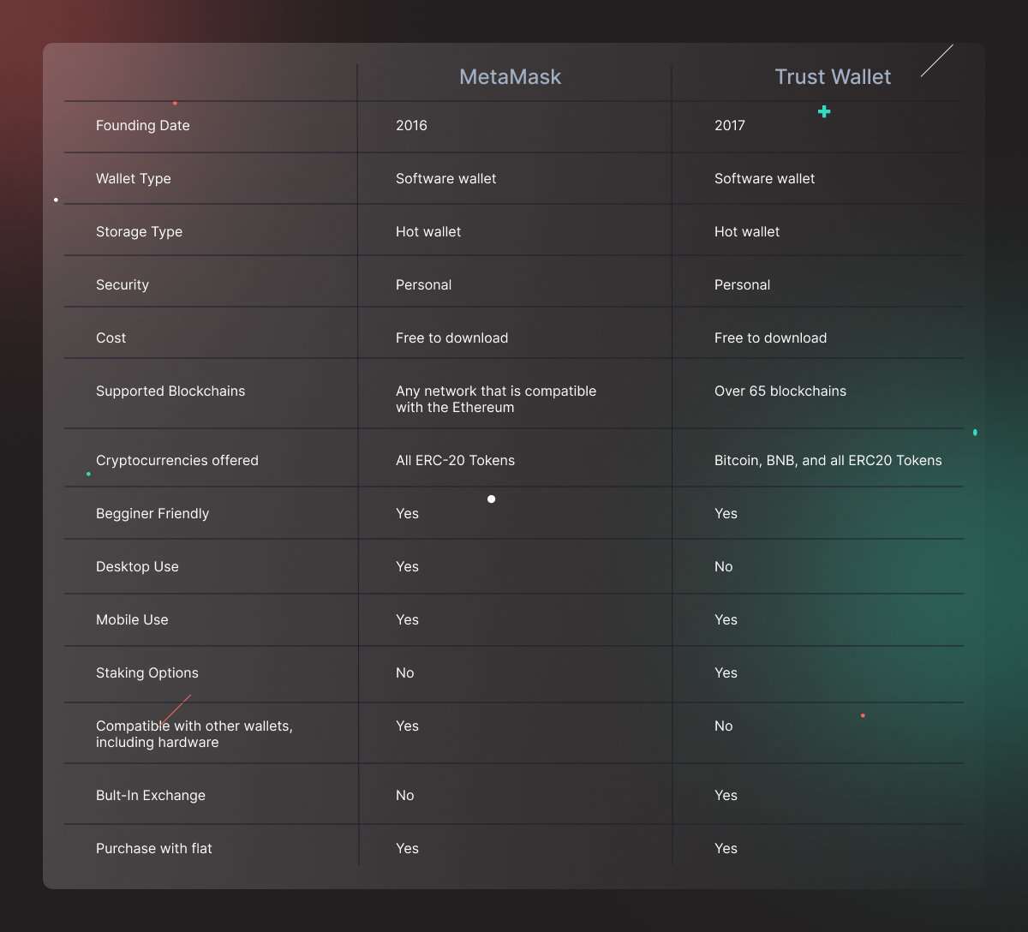Click Trust Wallet's Yes for Begginer Friendly

(726, 513)
